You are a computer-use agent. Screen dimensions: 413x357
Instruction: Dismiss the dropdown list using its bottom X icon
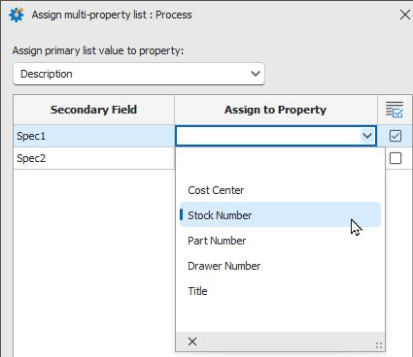tap(192, 341)
